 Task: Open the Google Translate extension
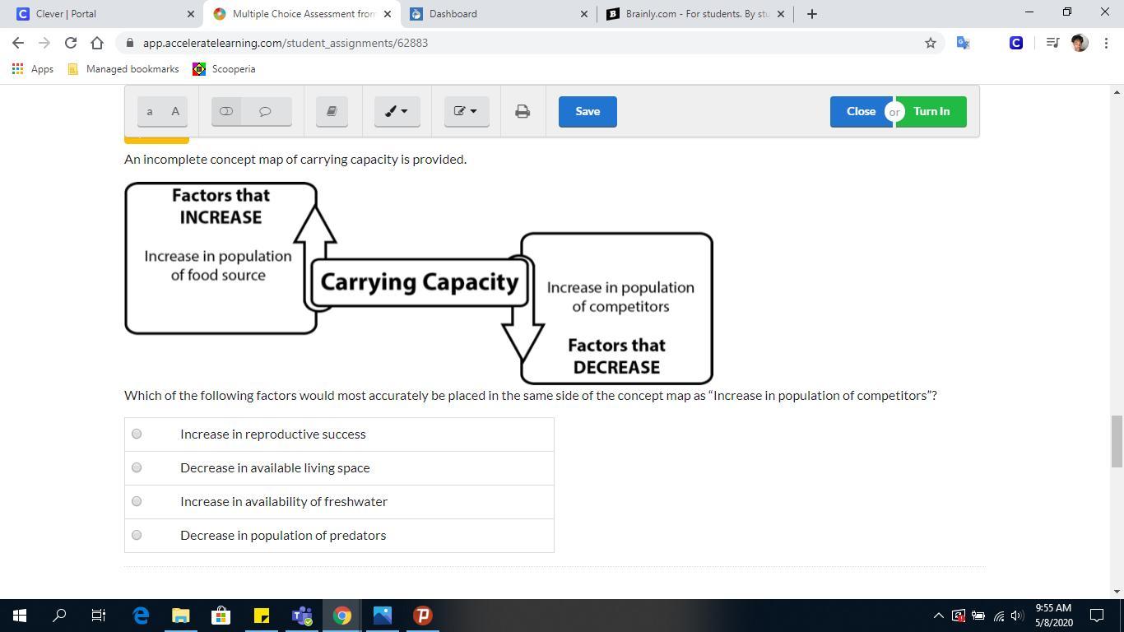[x=963, y=43]
